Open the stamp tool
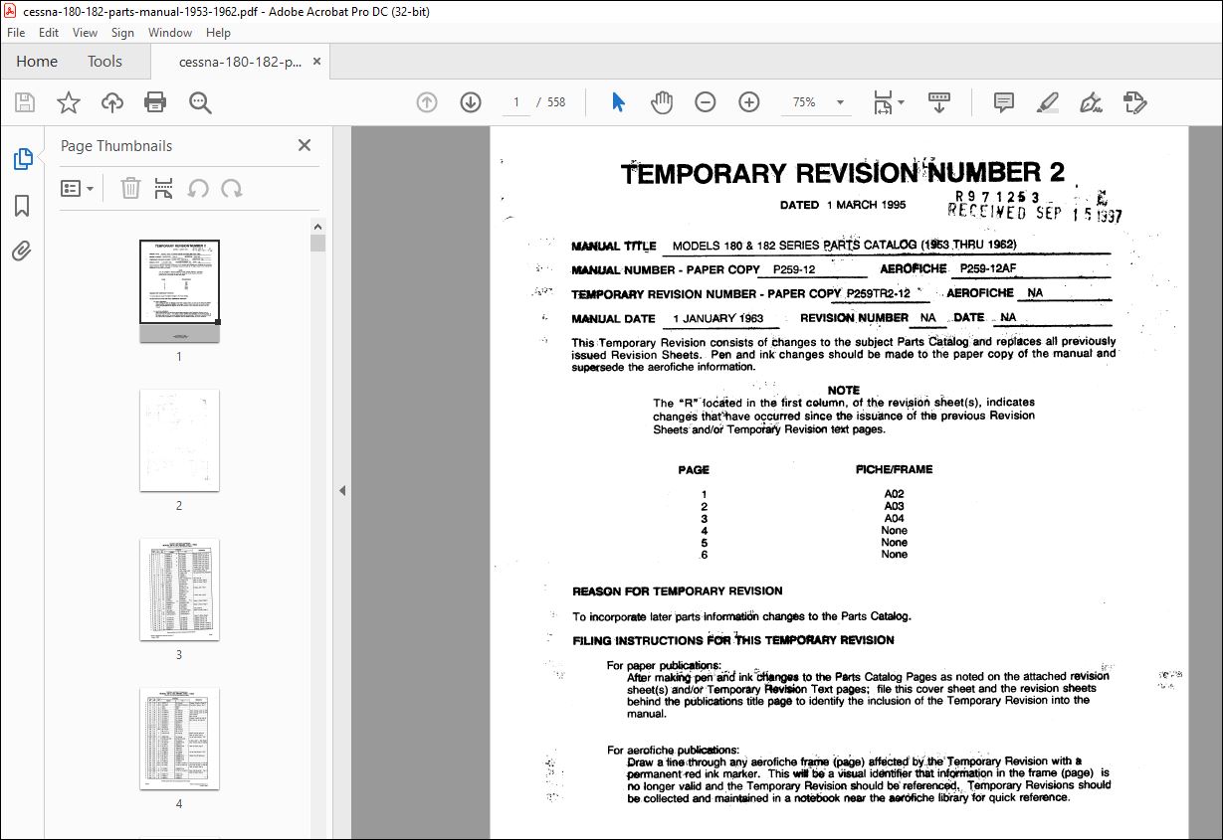 tap(1134, 102)
